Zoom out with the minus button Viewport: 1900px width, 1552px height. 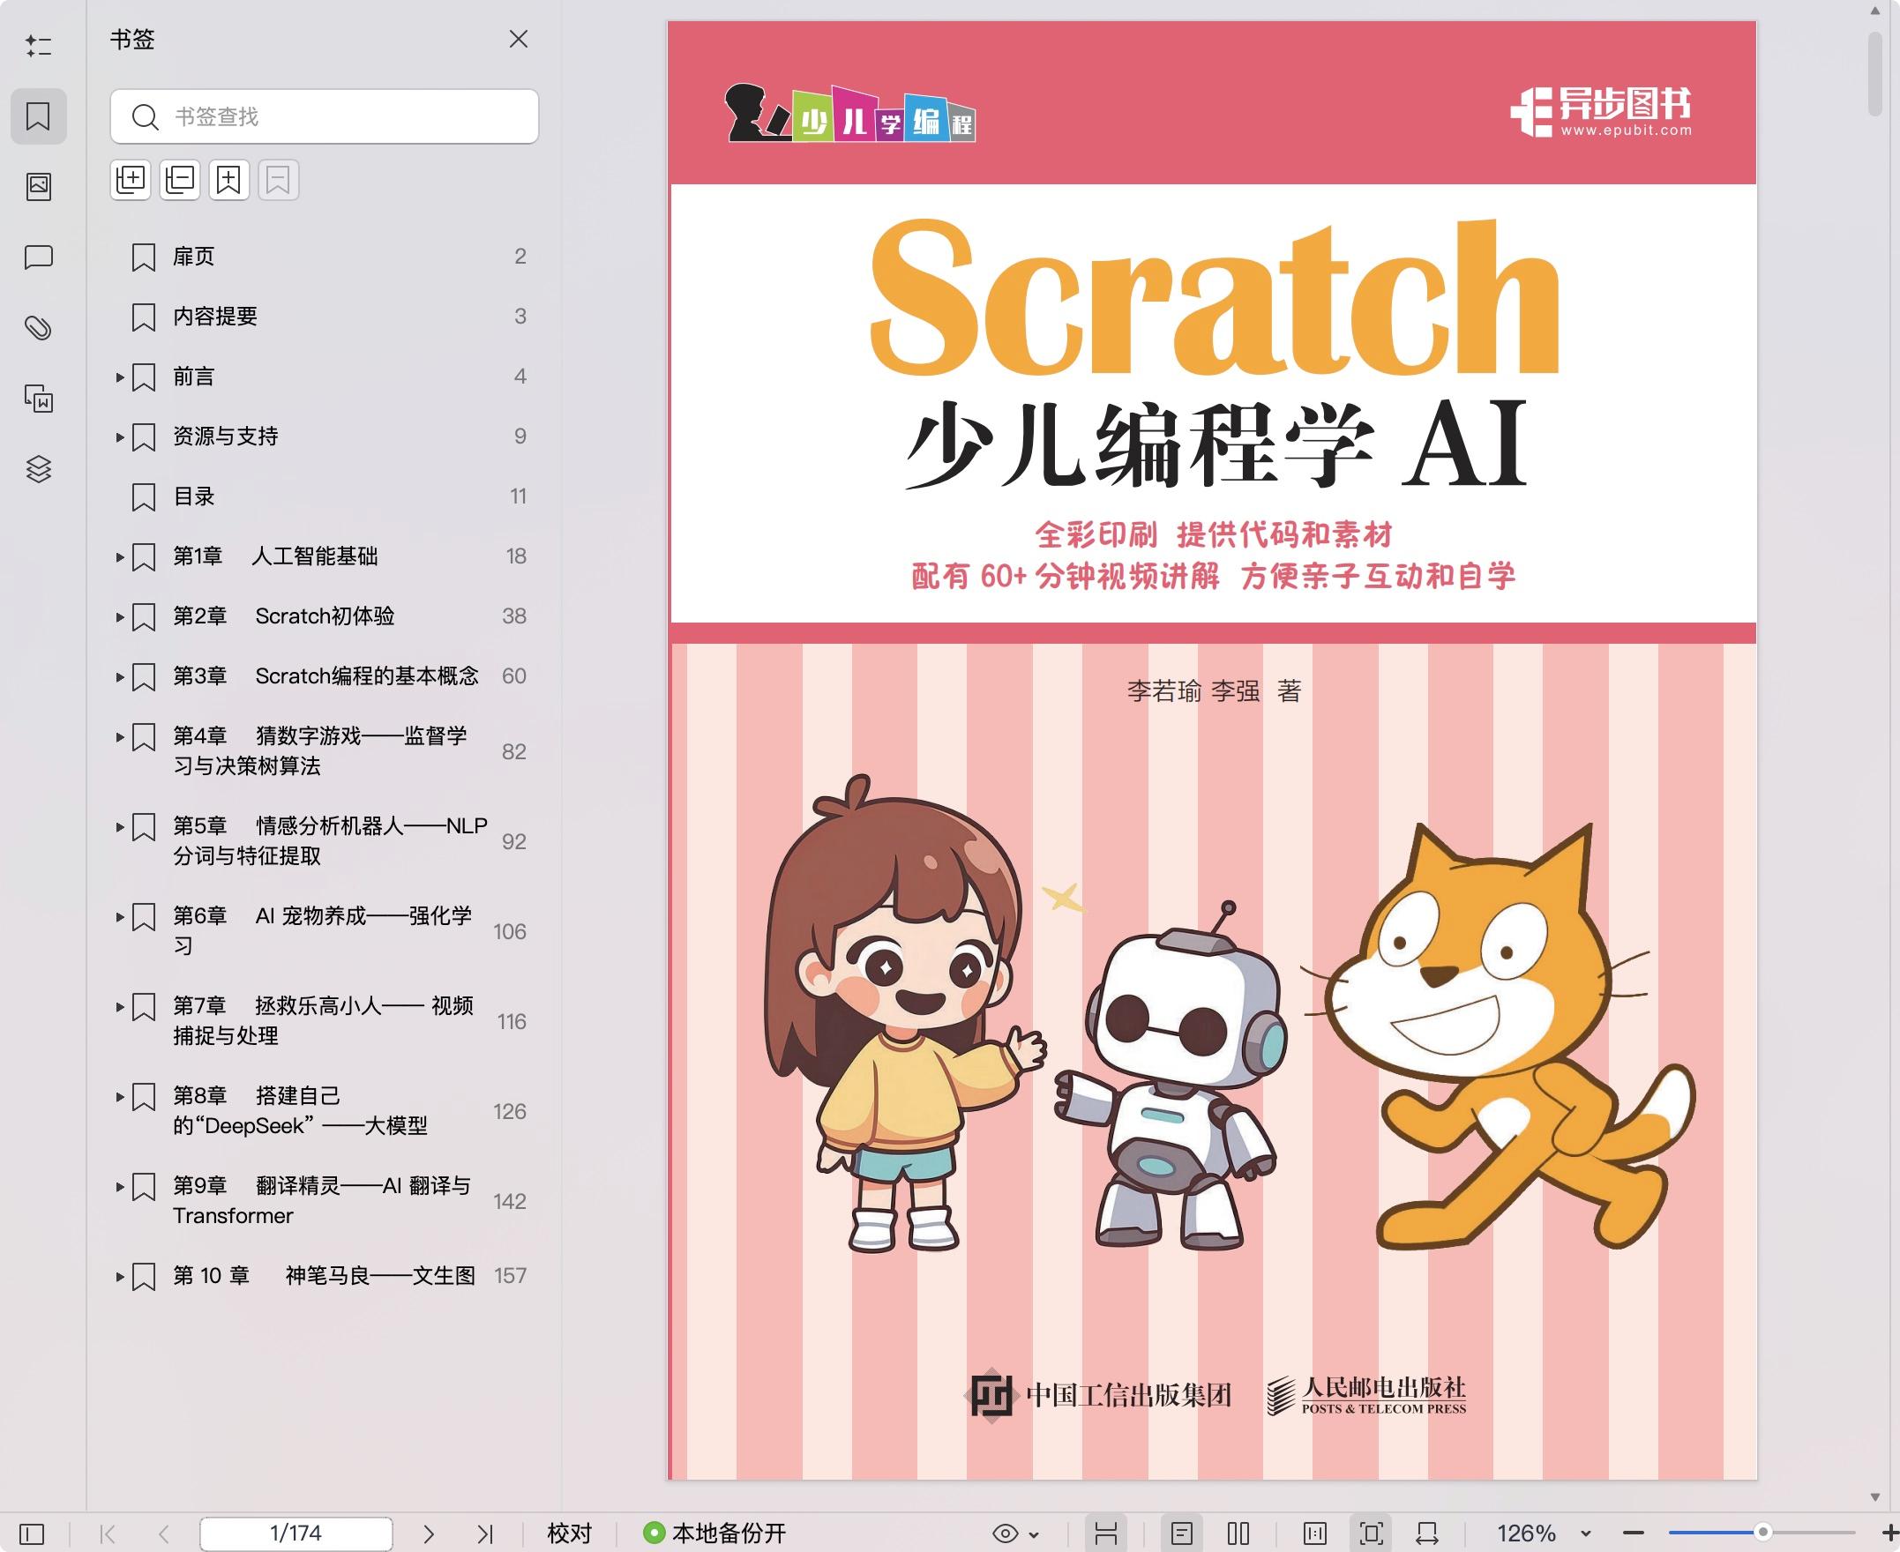pos(1634,1534)
